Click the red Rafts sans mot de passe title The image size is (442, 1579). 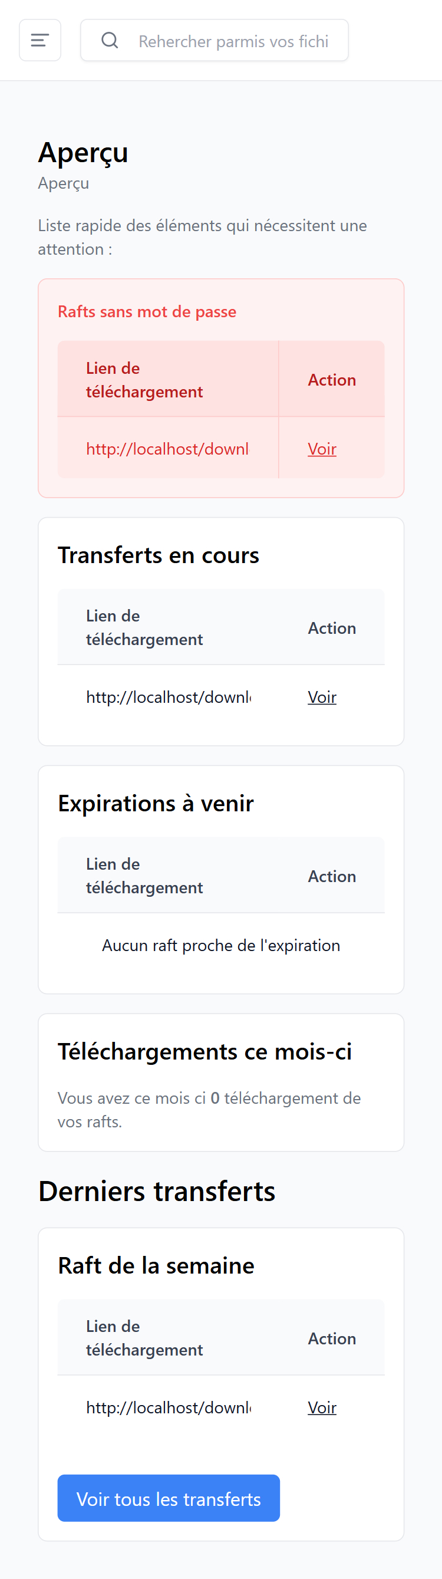click(x=147, y=311)
